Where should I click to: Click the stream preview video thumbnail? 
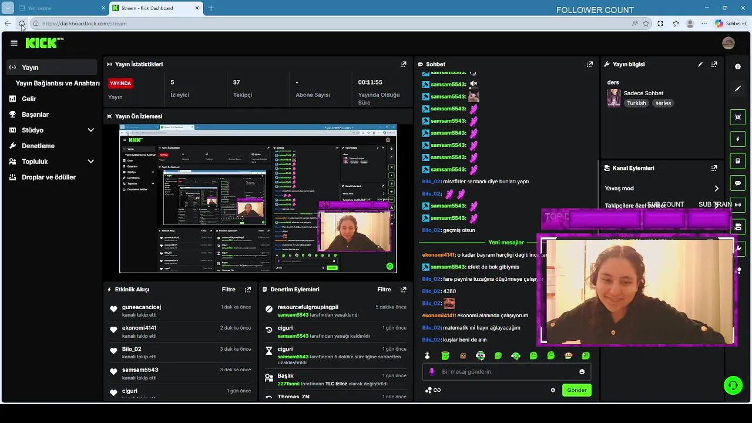[x=258, y=199]
